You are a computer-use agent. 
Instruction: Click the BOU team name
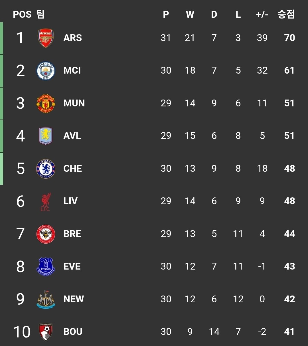click(73, 332)
